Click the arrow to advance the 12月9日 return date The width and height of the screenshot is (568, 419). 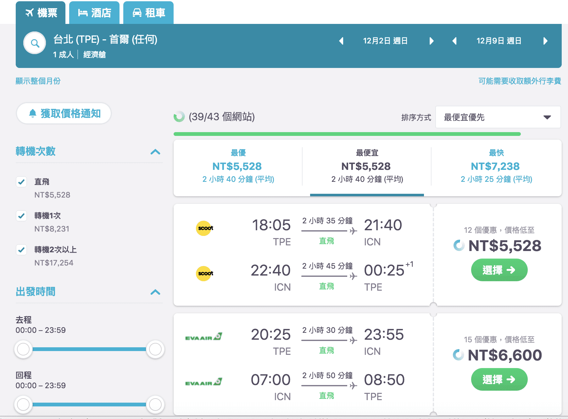tap(545, 41)
